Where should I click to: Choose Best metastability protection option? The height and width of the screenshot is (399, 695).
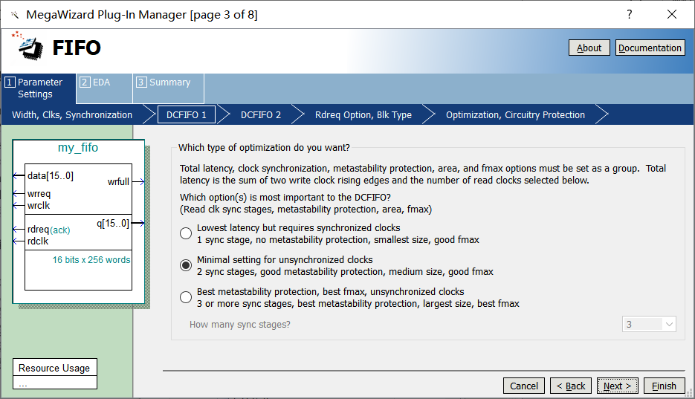[186, 297]
